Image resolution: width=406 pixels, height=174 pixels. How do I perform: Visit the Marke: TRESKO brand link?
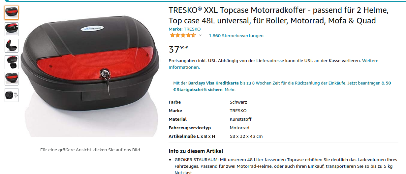(x=184, y=29)
